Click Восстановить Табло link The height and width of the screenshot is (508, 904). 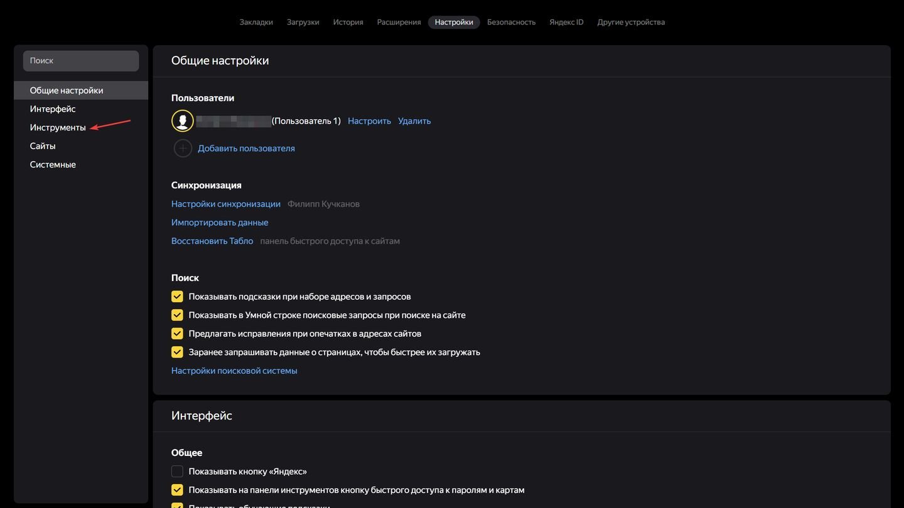(x=212, y=241)
